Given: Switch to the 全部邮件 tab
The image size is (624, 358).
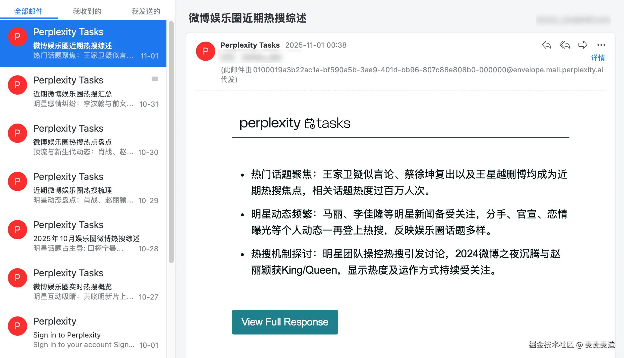Looking at the screenshot, I should pos(29,11).
